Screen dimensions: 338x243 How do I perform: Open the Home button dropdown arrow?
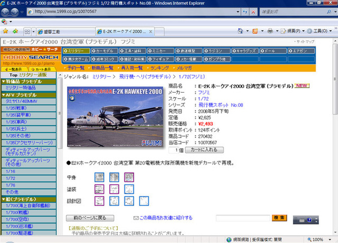point(247,31)
